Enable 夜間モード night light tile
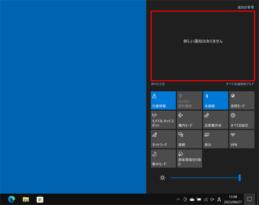Image resolution: width=259 pixels, height=205 pixels. pyautogui.click(x=242, y=100)
